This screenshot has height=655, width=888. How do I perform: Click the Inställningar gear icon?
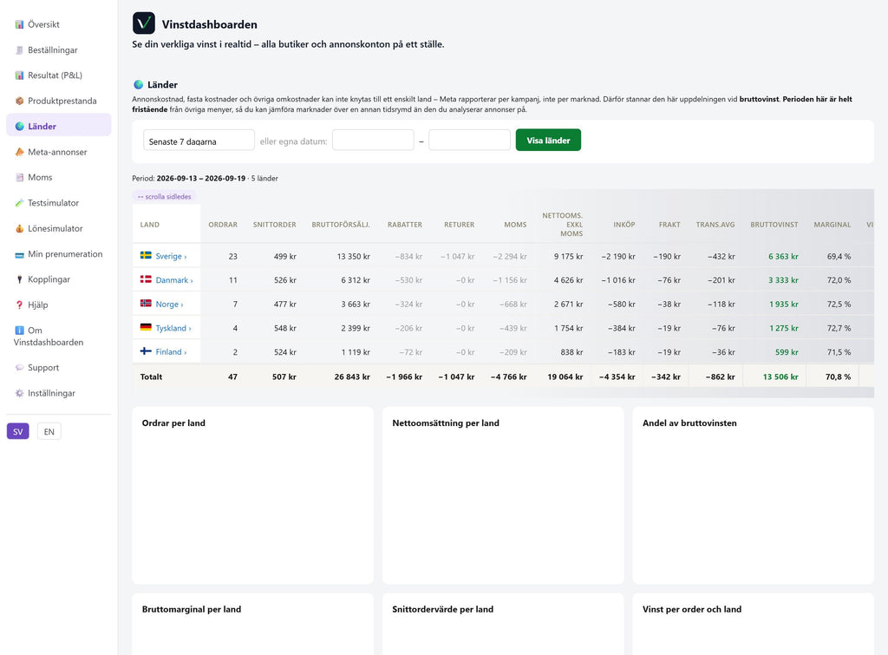click(19, 393)
